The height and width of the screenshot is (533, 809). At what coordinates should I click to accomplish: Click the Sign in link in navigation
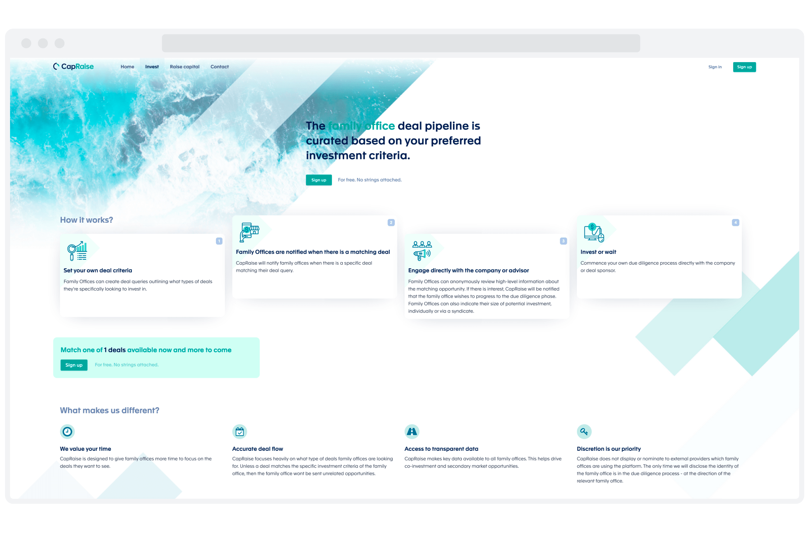point(715,67)
